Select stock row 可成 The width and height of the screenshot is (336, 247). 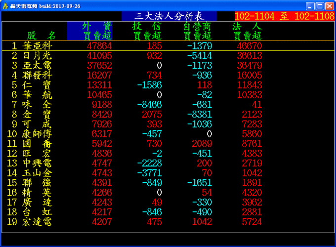[168, 124]
